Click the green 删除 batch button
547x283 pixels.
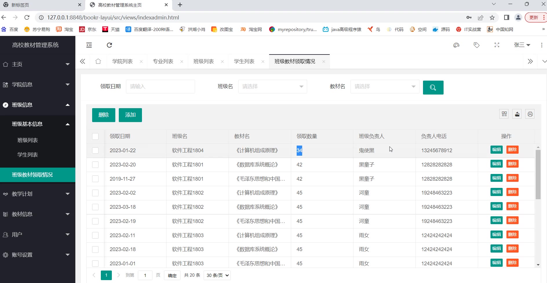(104, 115)
